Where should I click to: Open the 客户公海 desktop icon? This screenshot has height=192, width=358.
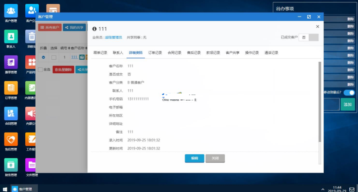pyautogui.click(x=32, y=11)
